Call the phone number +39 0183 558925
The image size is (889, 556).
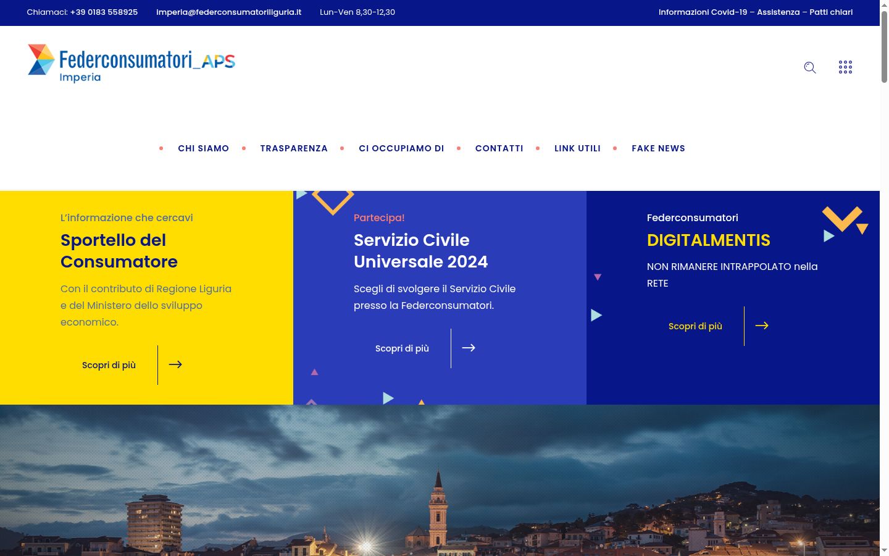(x=104, y=12)
